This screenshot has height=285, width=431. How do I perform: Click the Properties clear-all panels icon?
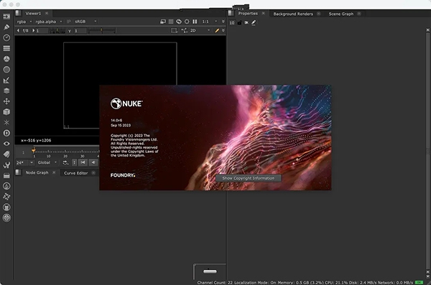tap(246, 23)
